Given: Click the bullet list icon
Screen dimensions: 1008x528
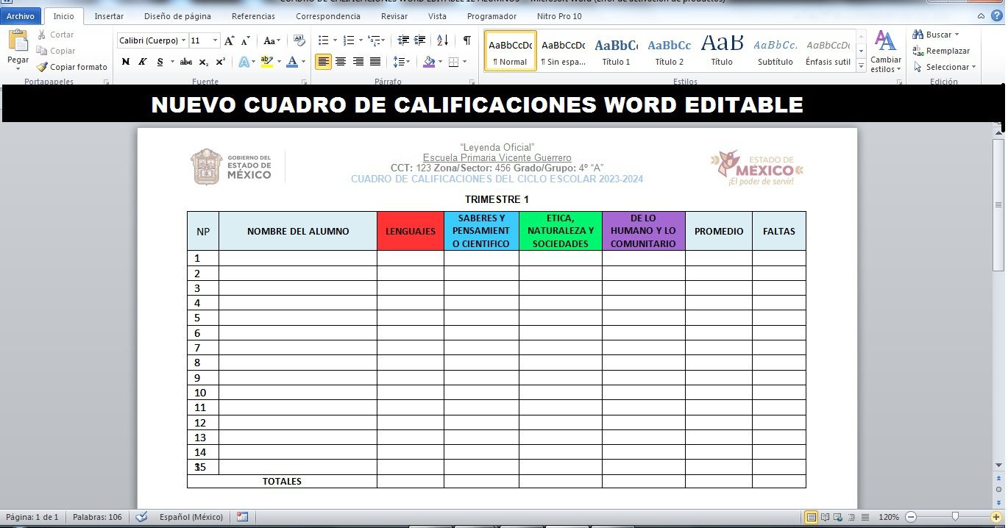Looking at the screenshot, I should click(x=323, y=40).
